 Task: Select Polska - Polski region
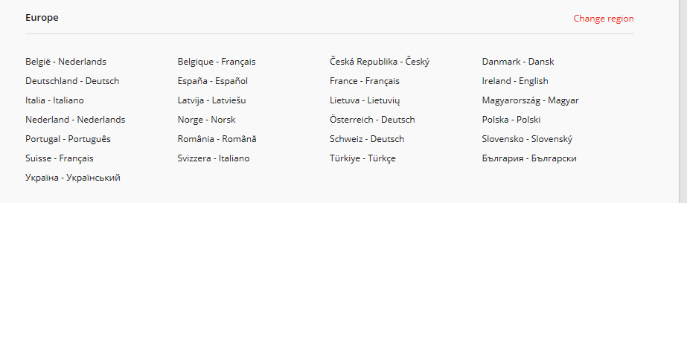point(511,120)
